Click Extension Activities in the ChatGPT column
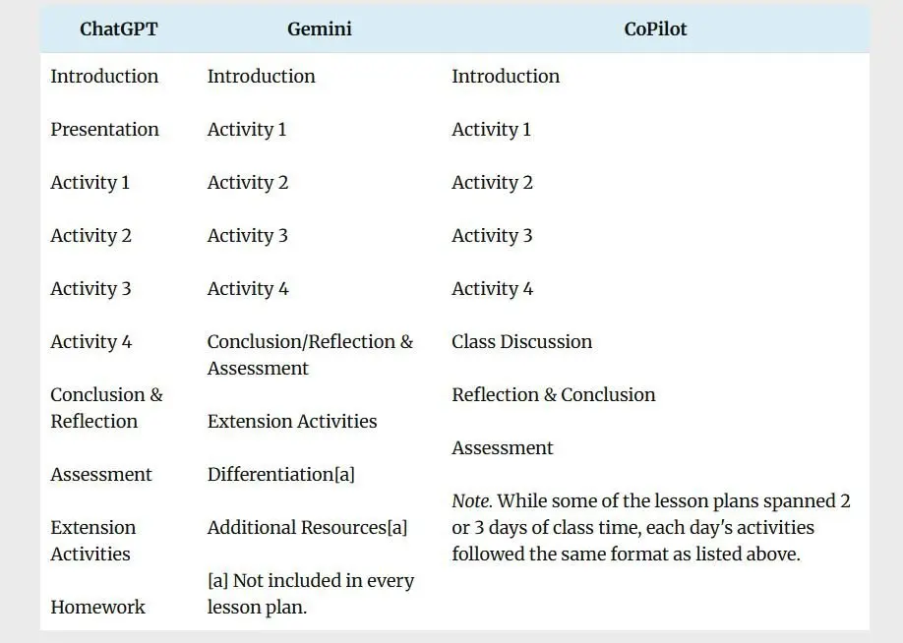The width and height of the screenshot is (903, 643). click(93, 541)
